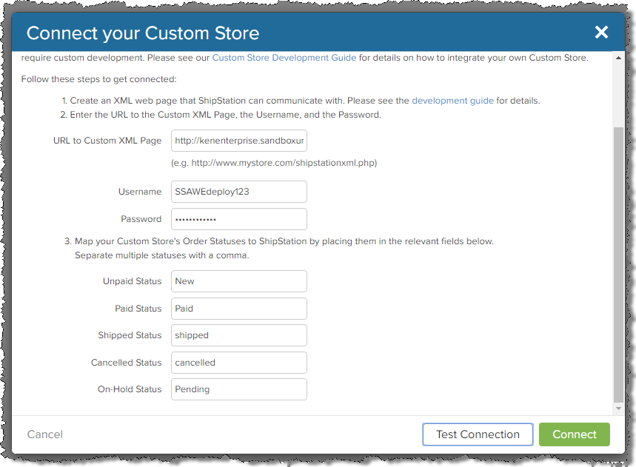Click the scrollbar track above the thumb
The image size is (636, 467).
[618, 95]
